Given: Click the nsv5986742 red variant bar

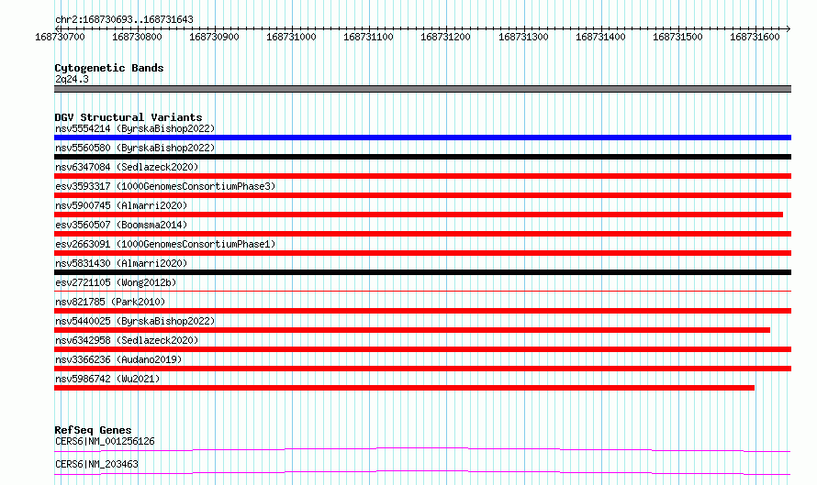Looking at the screenshot, I should click(404, 388).
